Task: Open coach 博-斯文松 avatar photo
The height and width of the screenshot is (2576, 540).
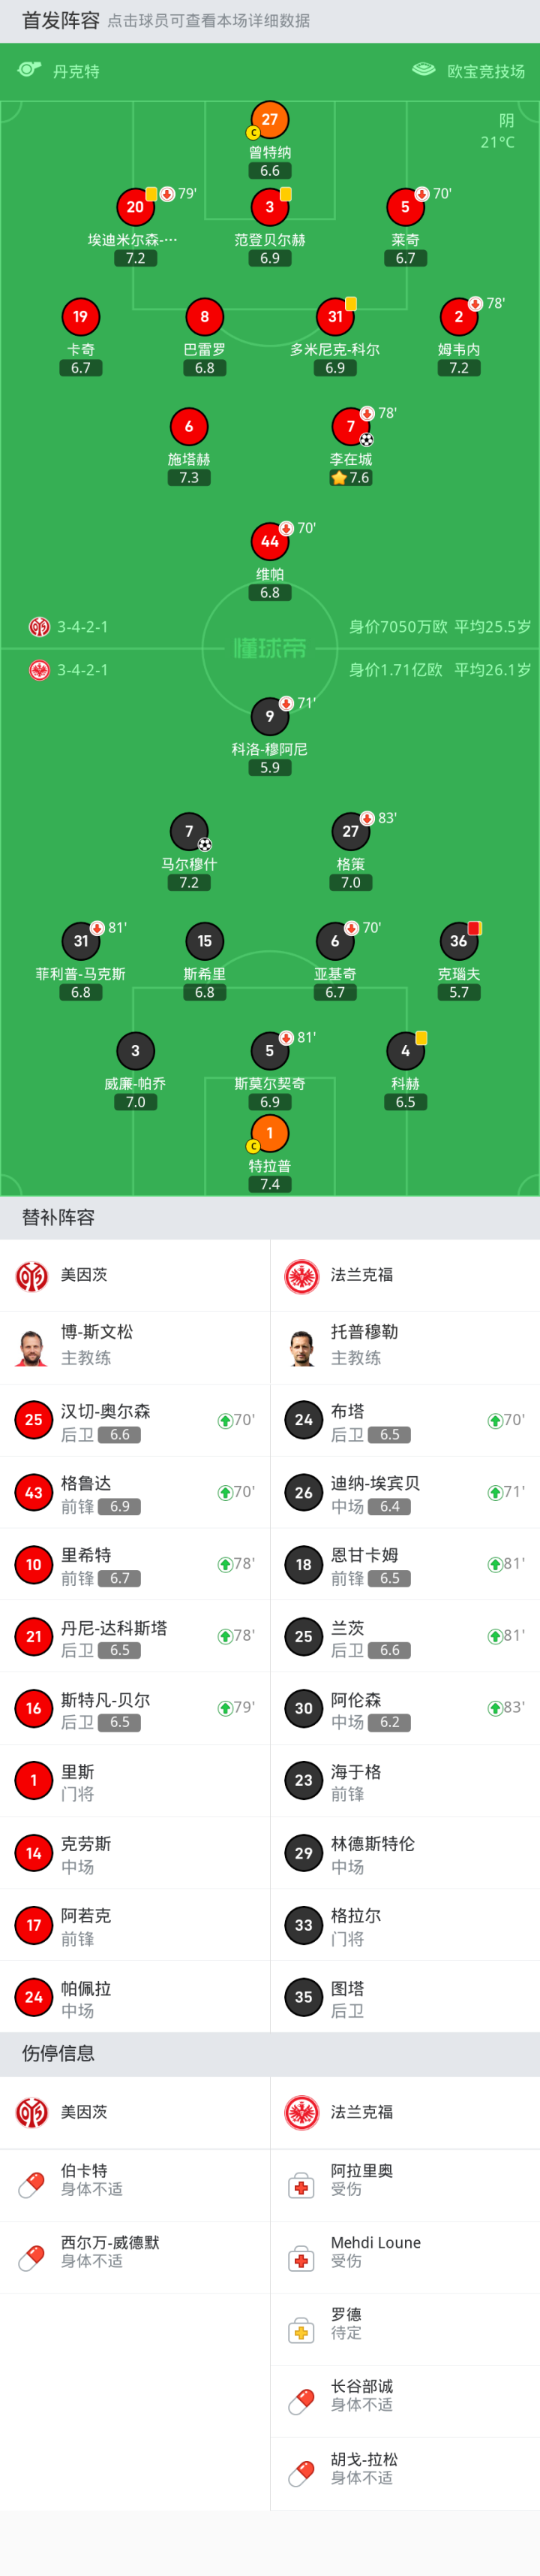Action: 32,1347
